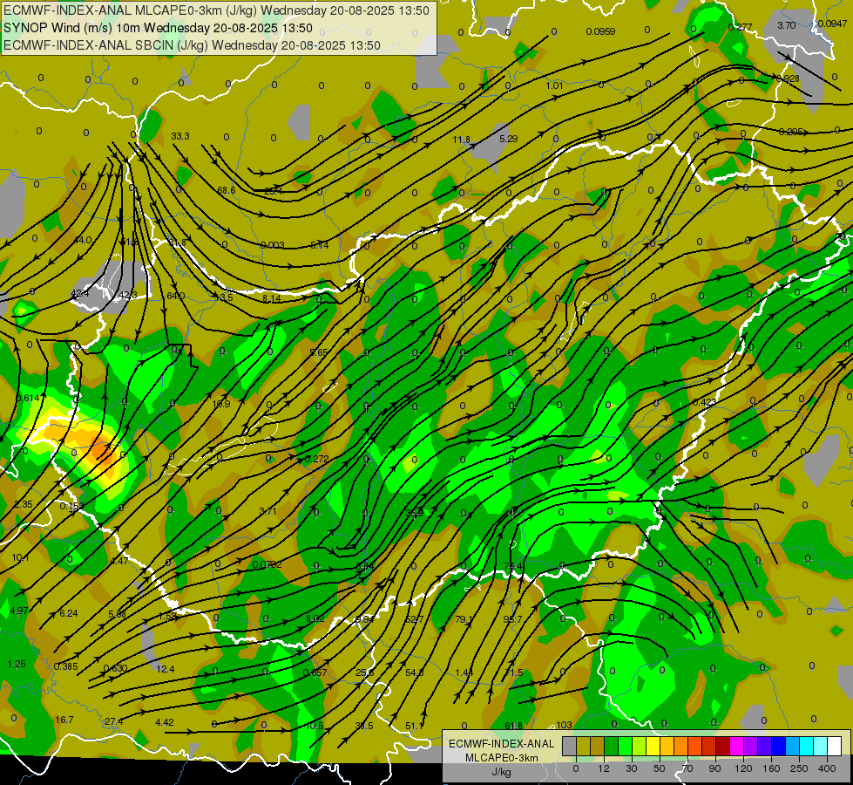The image size is (853, 785).
Task: Click the white swatch ending the legend
Action: tap(835, 747)
